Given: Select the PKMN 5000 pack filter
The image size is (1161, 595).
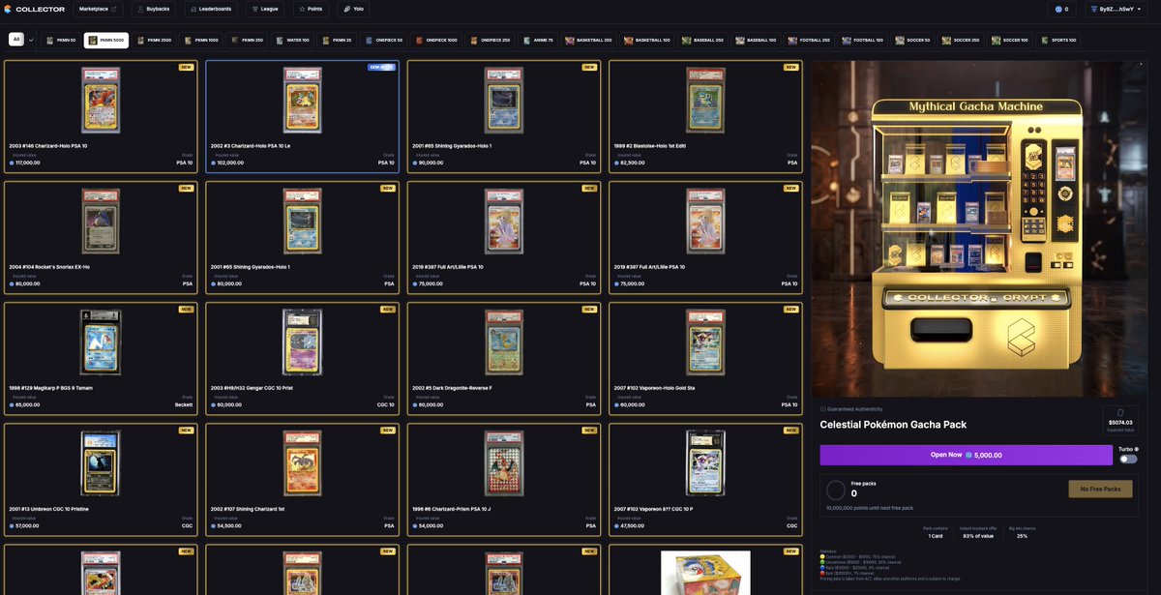Looking at the screenshot, I should [106, 40].
